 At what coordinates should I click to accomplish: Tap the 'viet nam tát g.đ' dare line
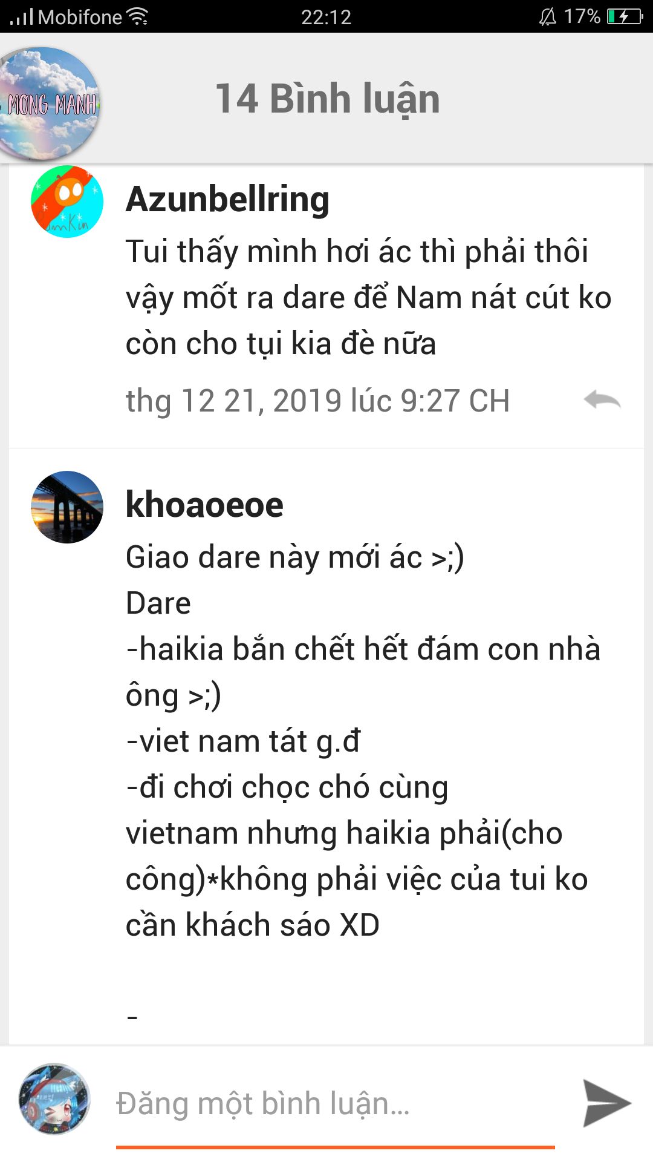[x=243, y=741]
